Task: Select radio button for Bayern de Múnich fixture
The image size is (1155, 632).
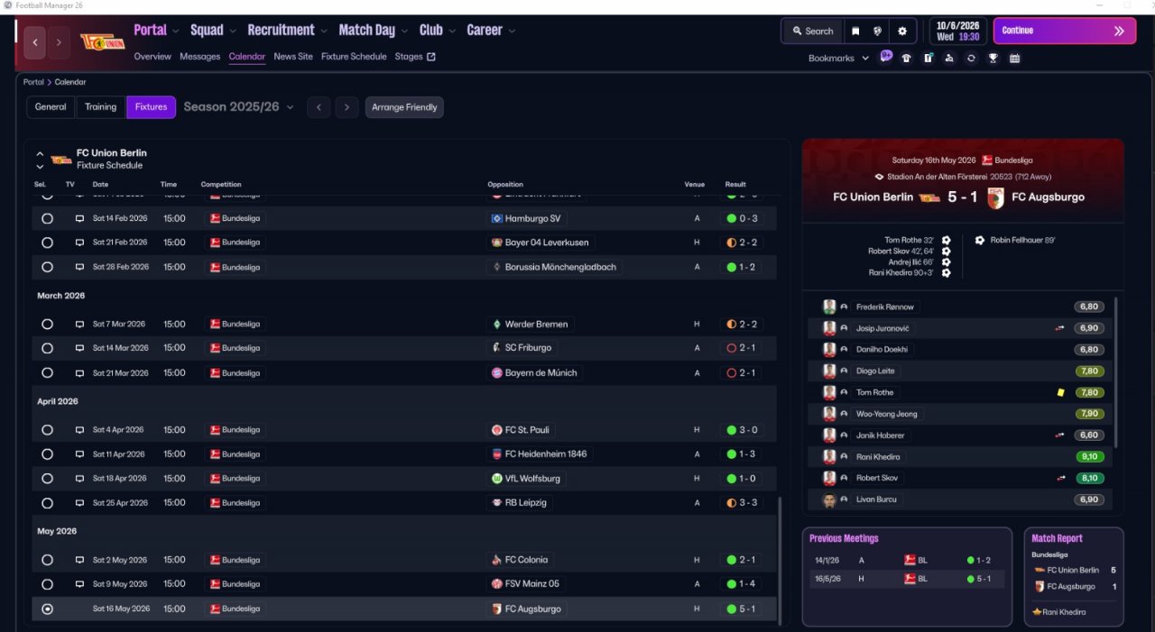Action: 47,372
